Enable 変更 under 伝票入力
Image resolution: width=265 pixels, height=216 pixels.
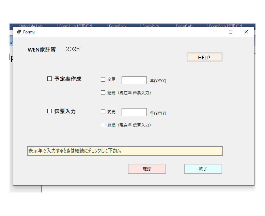click(103, 112)
